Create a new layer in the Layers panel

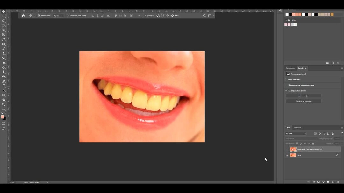[x=333, y=182]
